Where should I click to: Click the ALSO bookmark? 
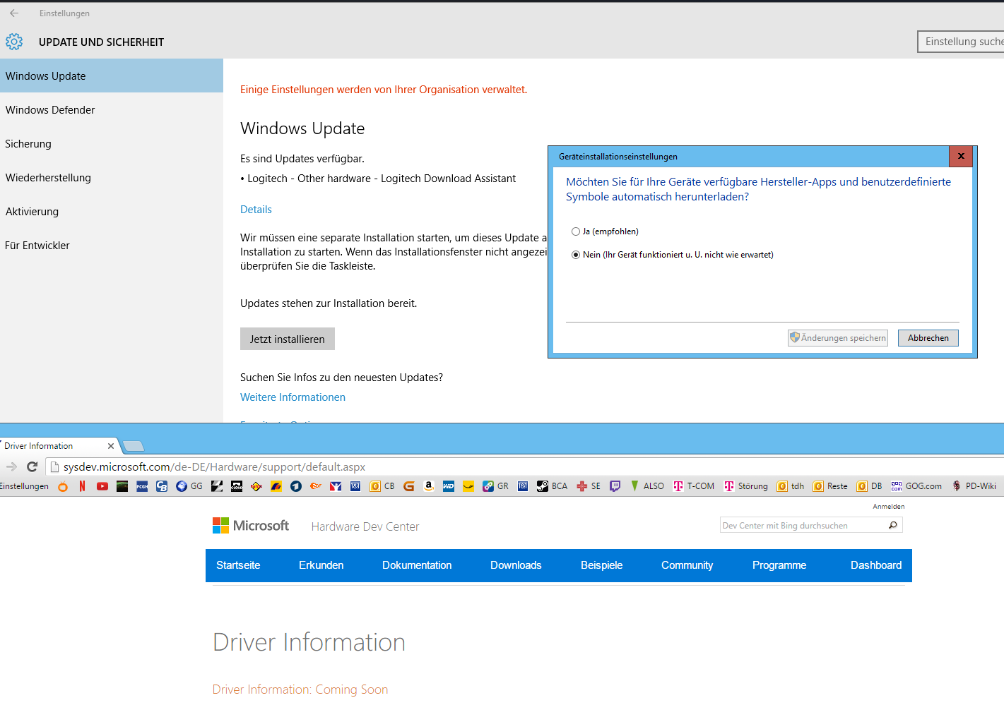coord(647,486)
